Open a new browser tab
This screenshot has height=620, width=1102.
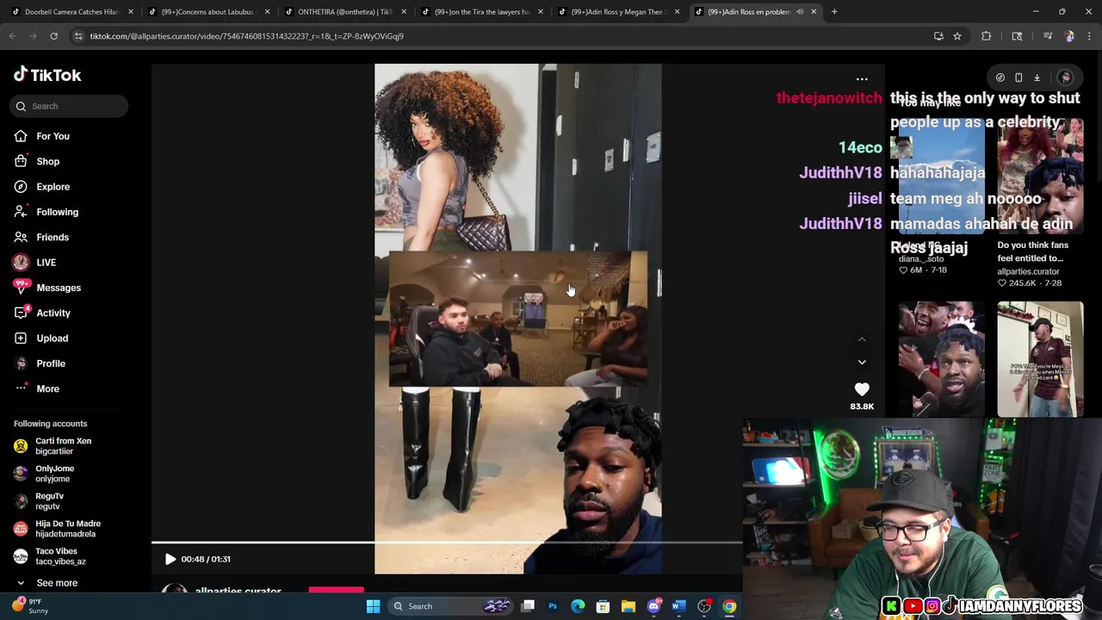834,12
